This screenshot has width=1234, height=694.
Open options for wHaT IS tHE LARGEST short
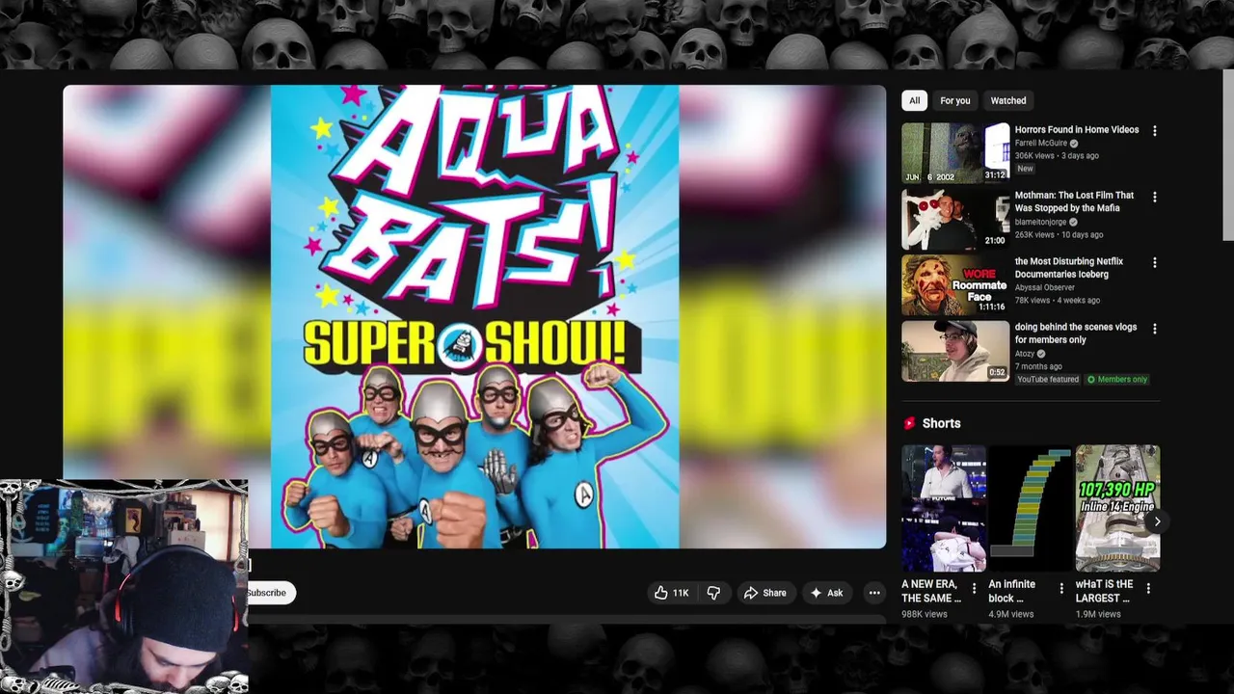(x=1148, y=588)
